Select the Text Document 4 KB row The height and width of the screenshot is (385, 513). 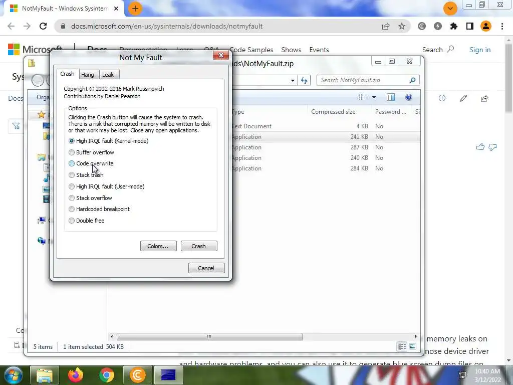326,126
